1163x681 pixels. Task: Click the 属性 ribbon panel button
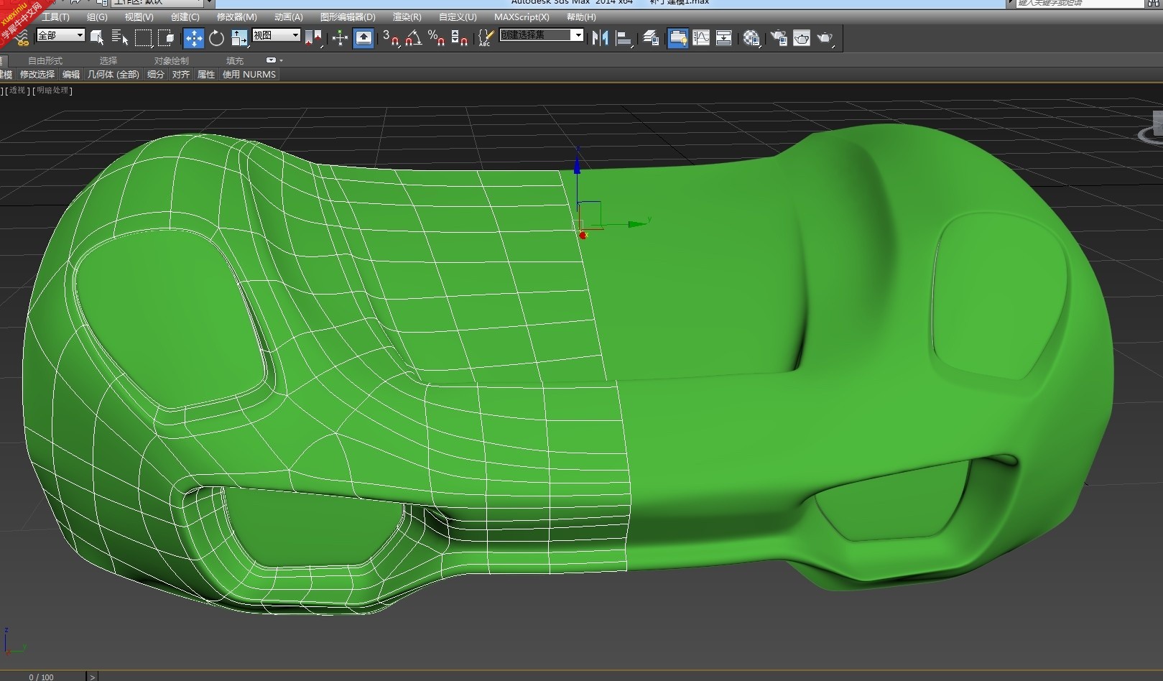click(206, 74)
